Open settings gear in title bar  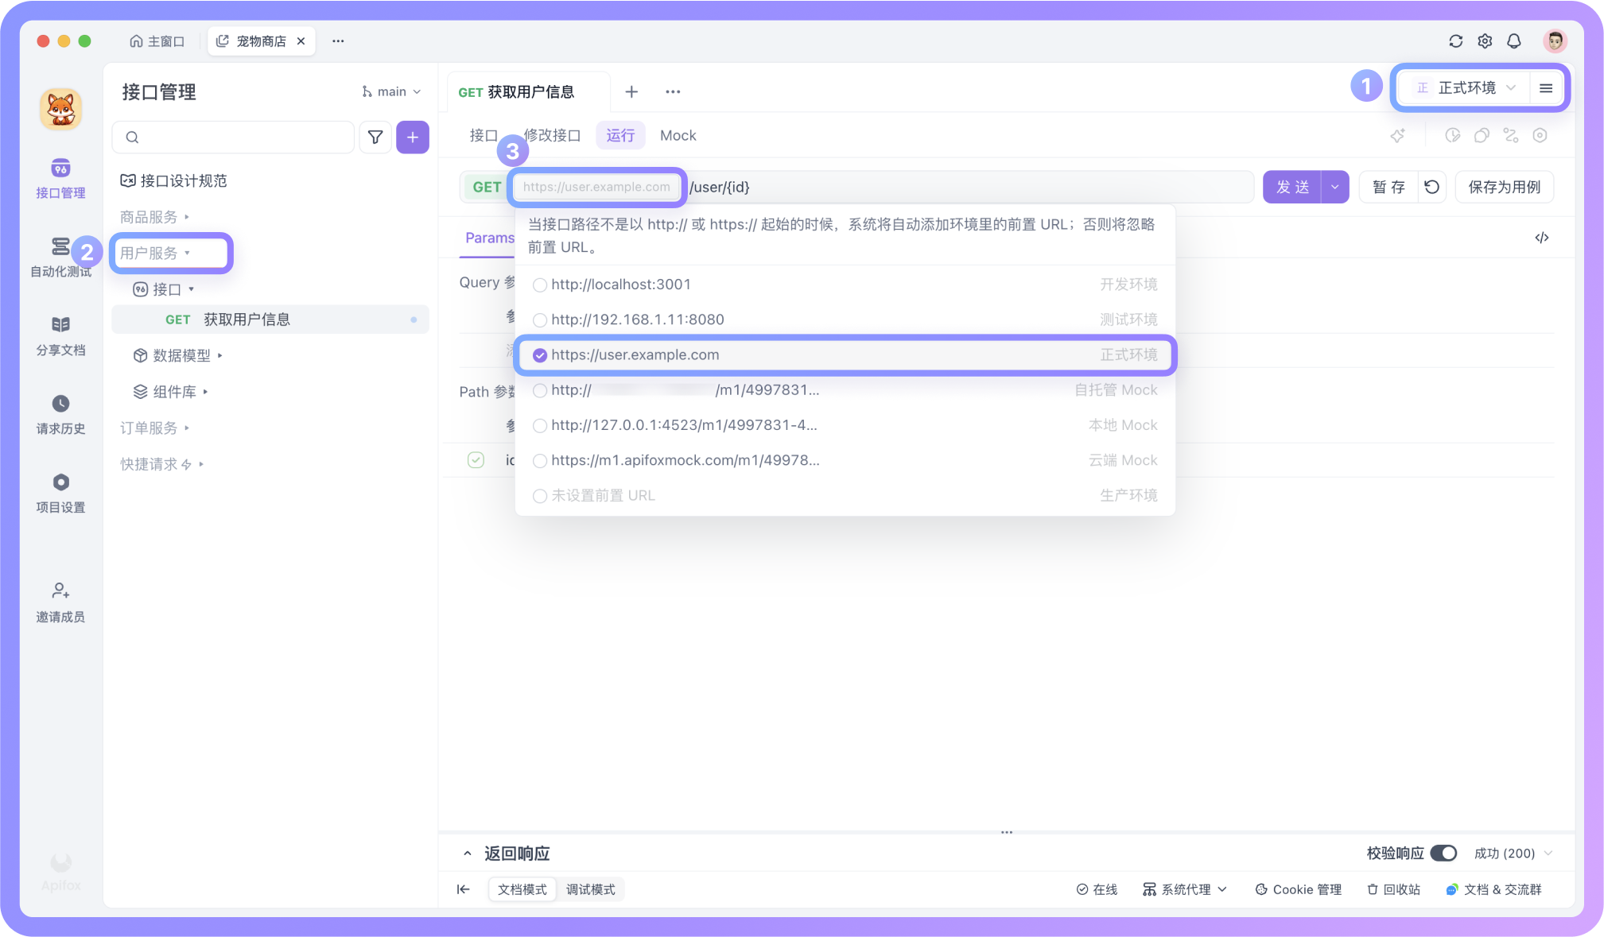(1485, 41)
